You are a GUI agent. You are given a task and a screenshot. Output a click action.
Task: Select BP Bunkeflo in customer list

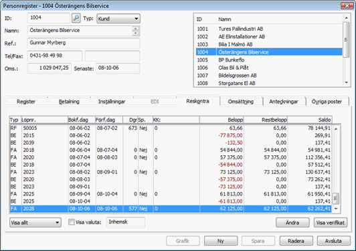point(269,60)
